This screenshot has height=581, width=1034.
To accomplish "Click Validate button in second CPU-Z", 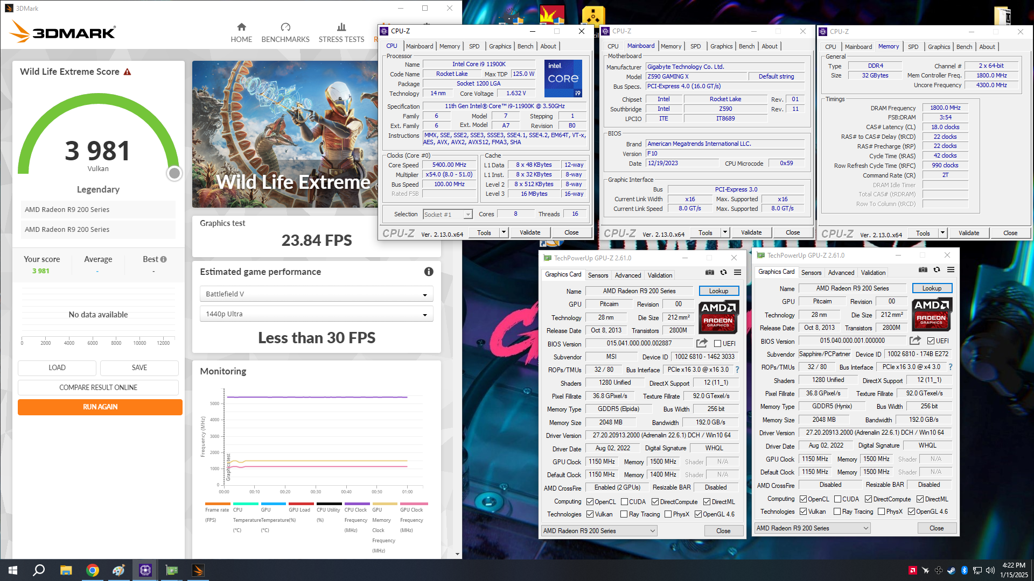I will pyautogui.click(x=751, y=232).
